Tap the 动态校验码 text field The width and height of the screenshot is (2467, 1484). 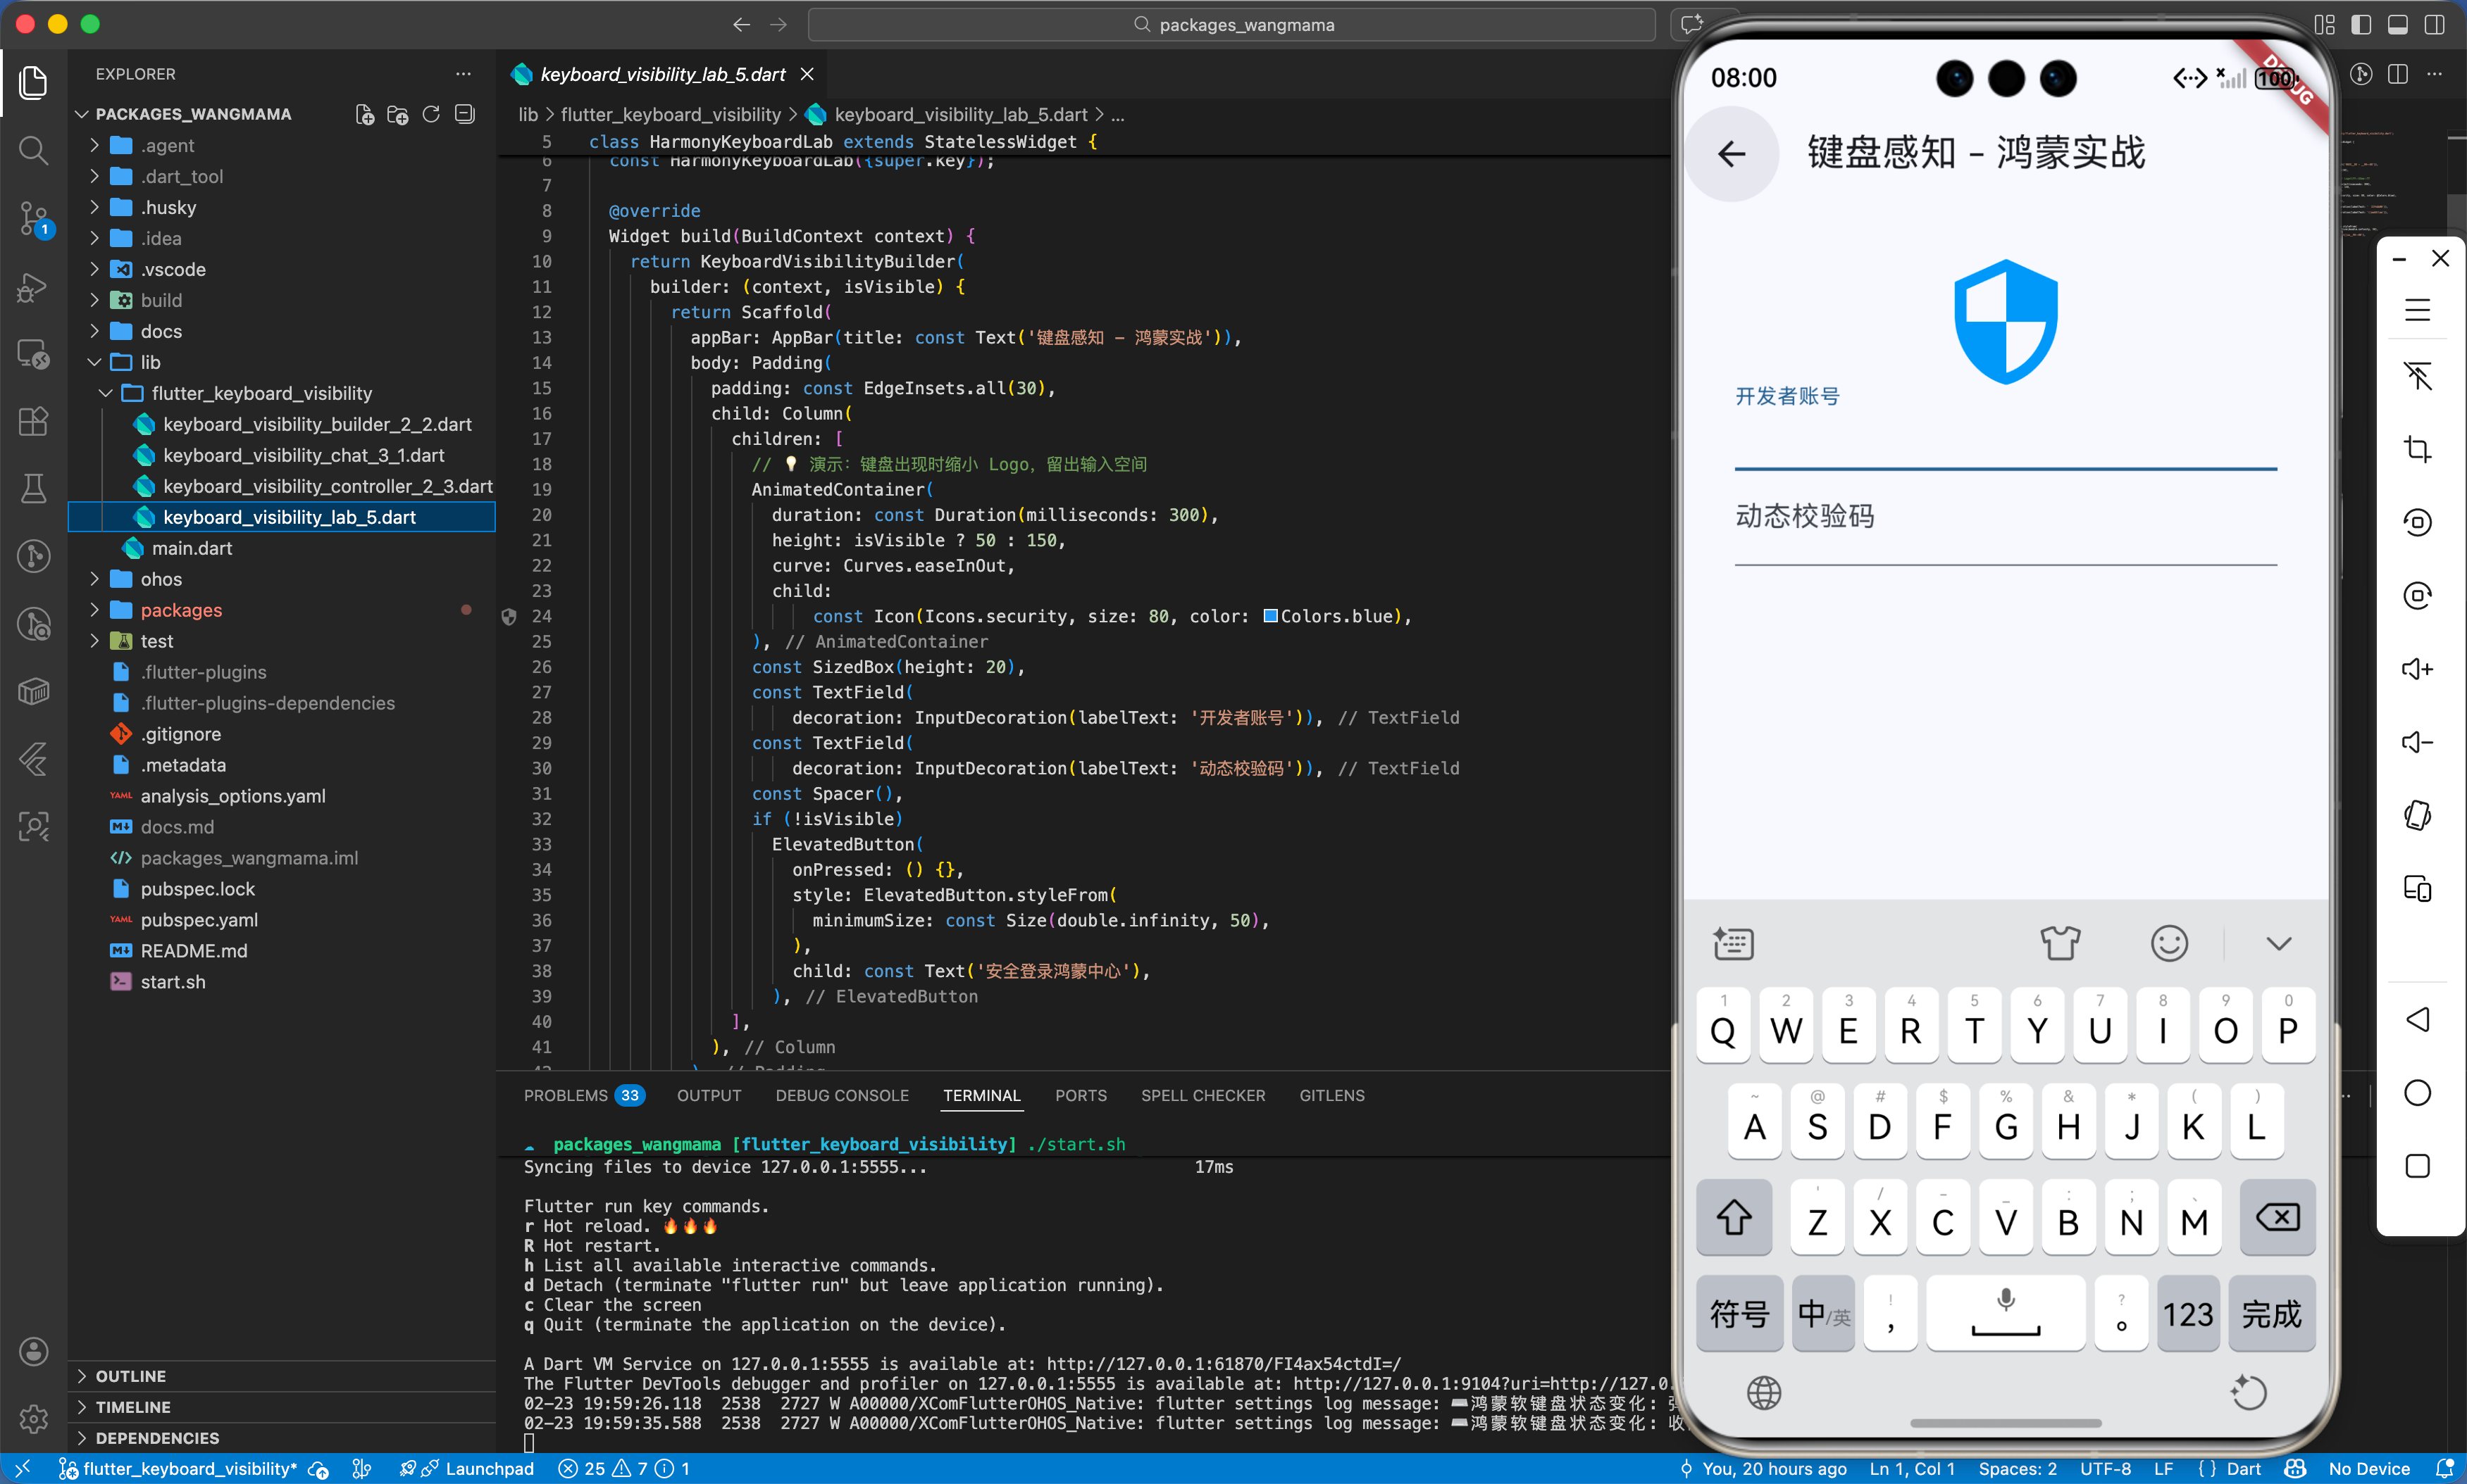click(2005, 530)
